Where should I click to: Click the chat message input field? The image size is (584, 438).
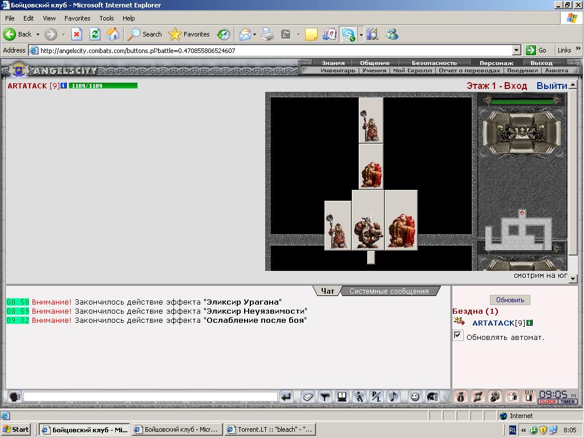click(150, 397)
